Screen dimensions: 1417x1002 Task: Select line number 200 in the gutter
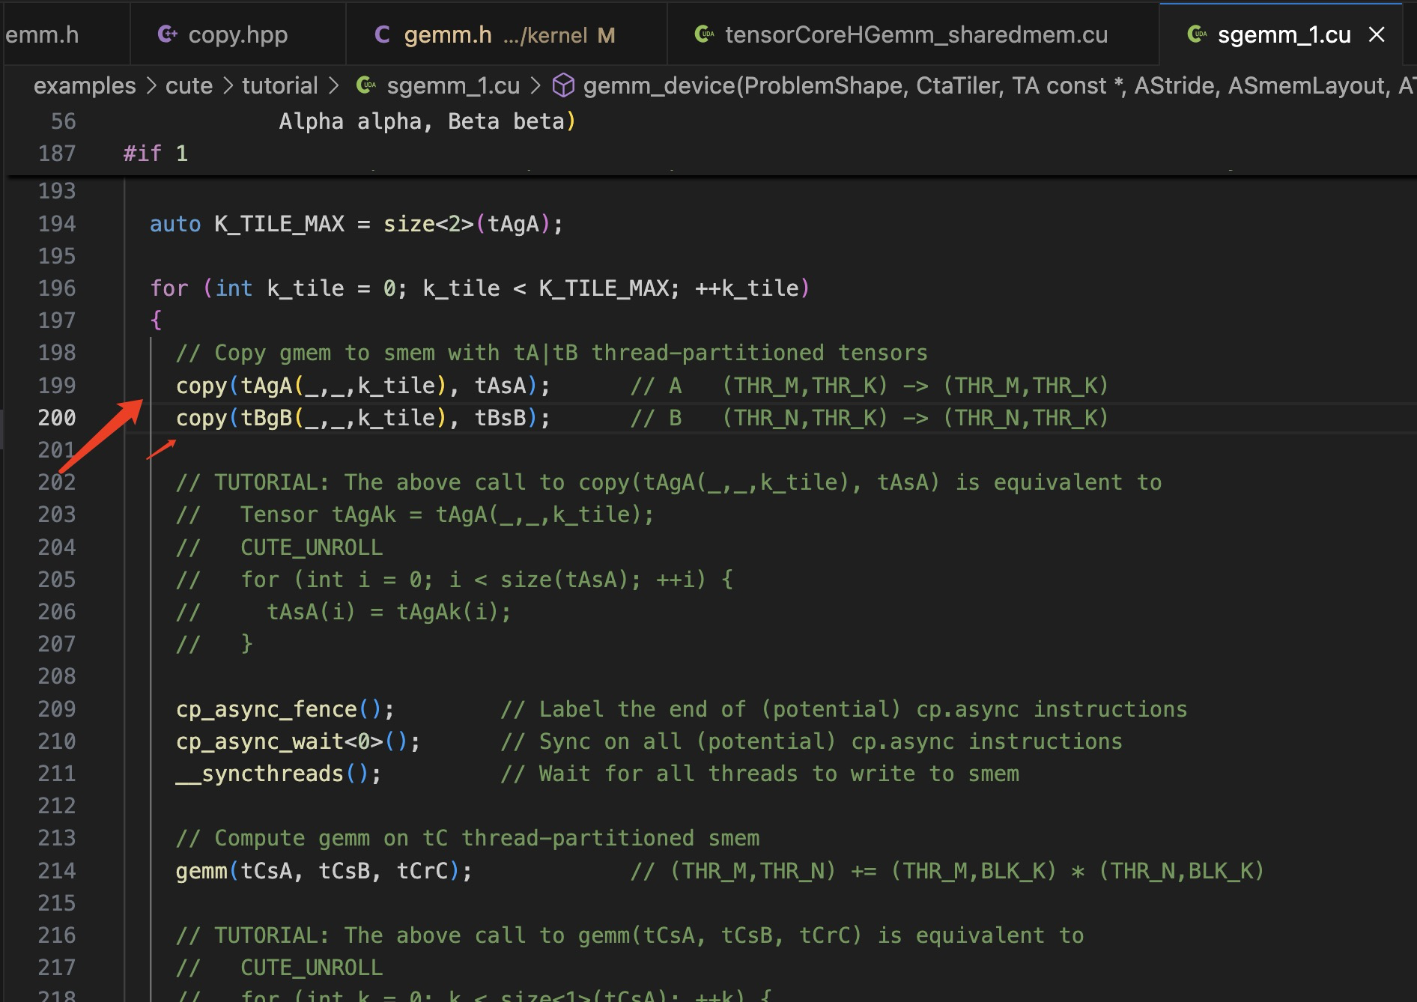(58, 417)
